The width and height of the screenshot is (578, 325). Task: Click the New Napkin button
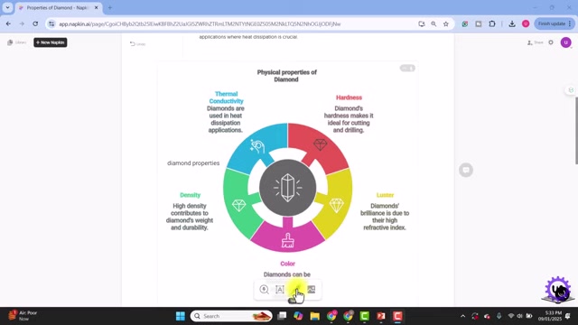[51, 42]
